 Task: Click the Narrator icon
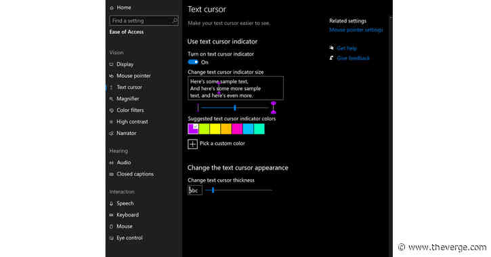(112, 133)
